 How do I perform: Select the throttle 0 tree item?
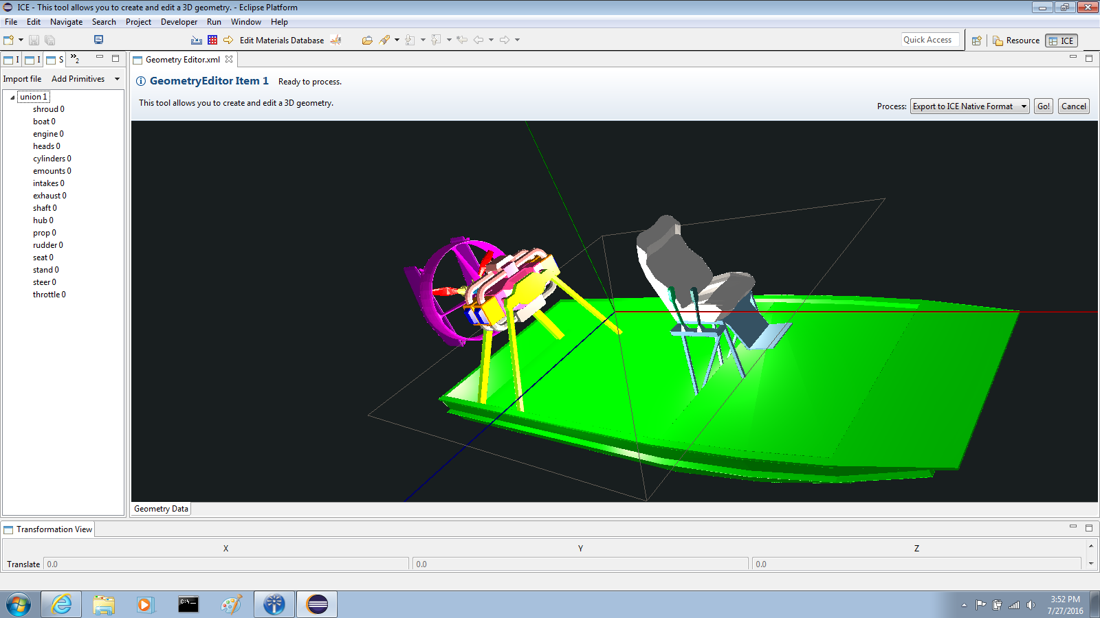pyautogui.click(x=49, y=295)
